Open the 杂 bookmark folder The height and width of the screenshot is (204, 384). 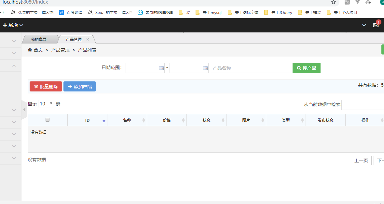(184, 12)
